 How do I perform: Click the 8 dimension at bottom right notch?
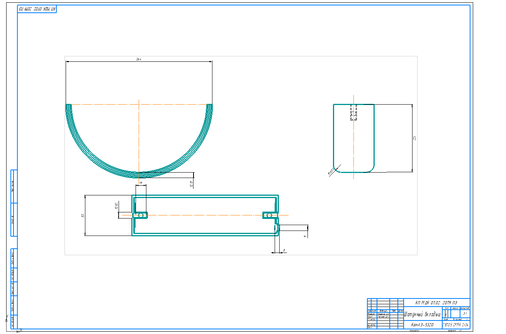[x=284, y=251]
